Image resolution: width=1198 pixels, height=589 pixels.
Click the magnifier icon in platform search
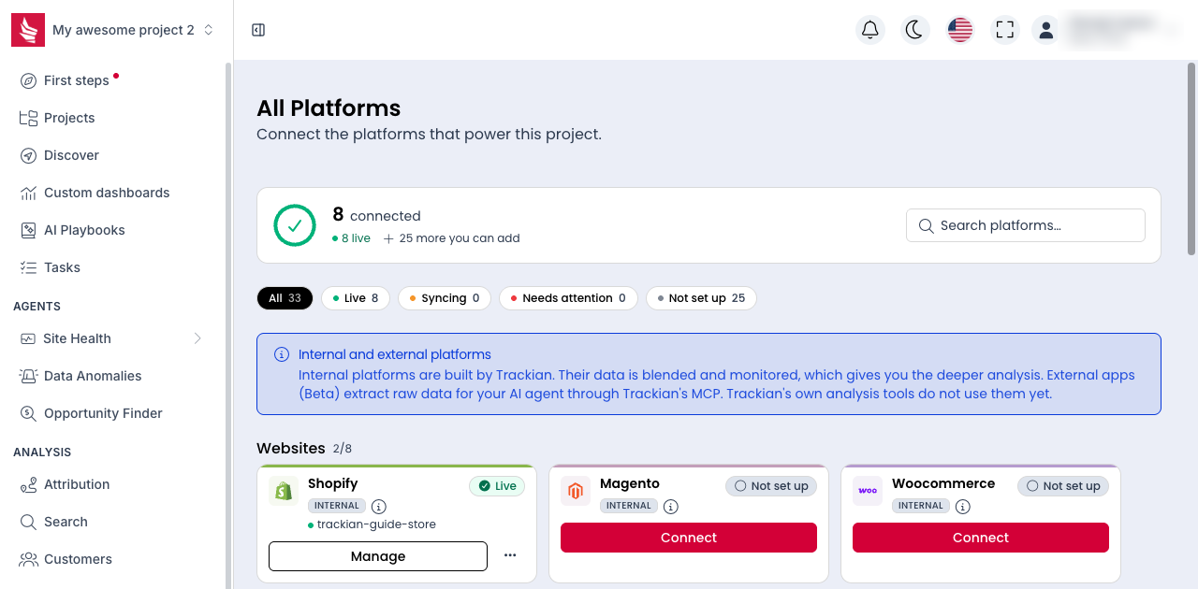pos(926,225)
